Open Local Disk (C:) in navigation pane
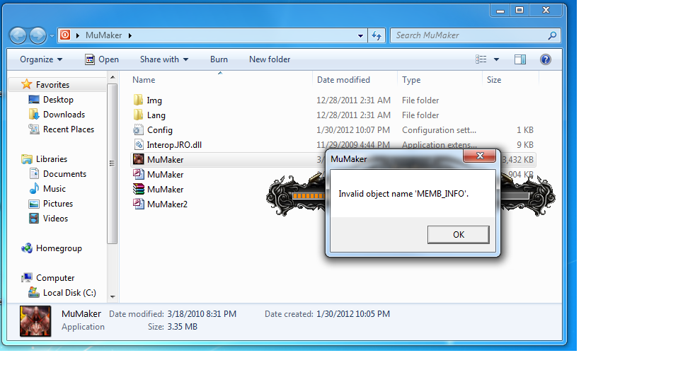 coord(69,293)
